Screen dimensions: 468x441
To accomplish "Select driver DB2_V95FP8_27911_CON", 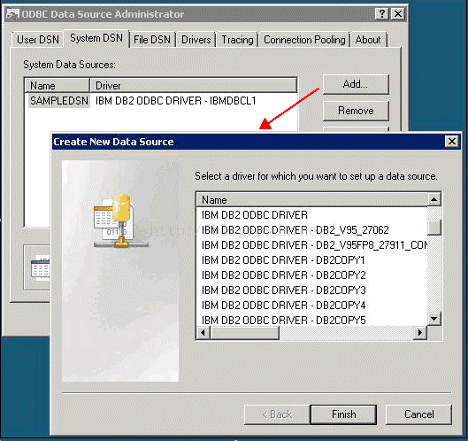I will [x=312, y=245].
